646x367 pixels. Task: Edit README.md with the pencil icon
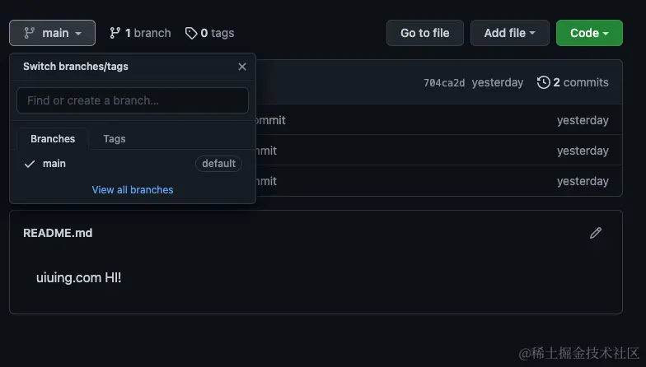(x=595, y=233)
